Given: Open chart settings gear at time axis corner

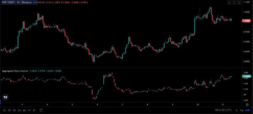Looking at the screenshot, I should (247, 105).
